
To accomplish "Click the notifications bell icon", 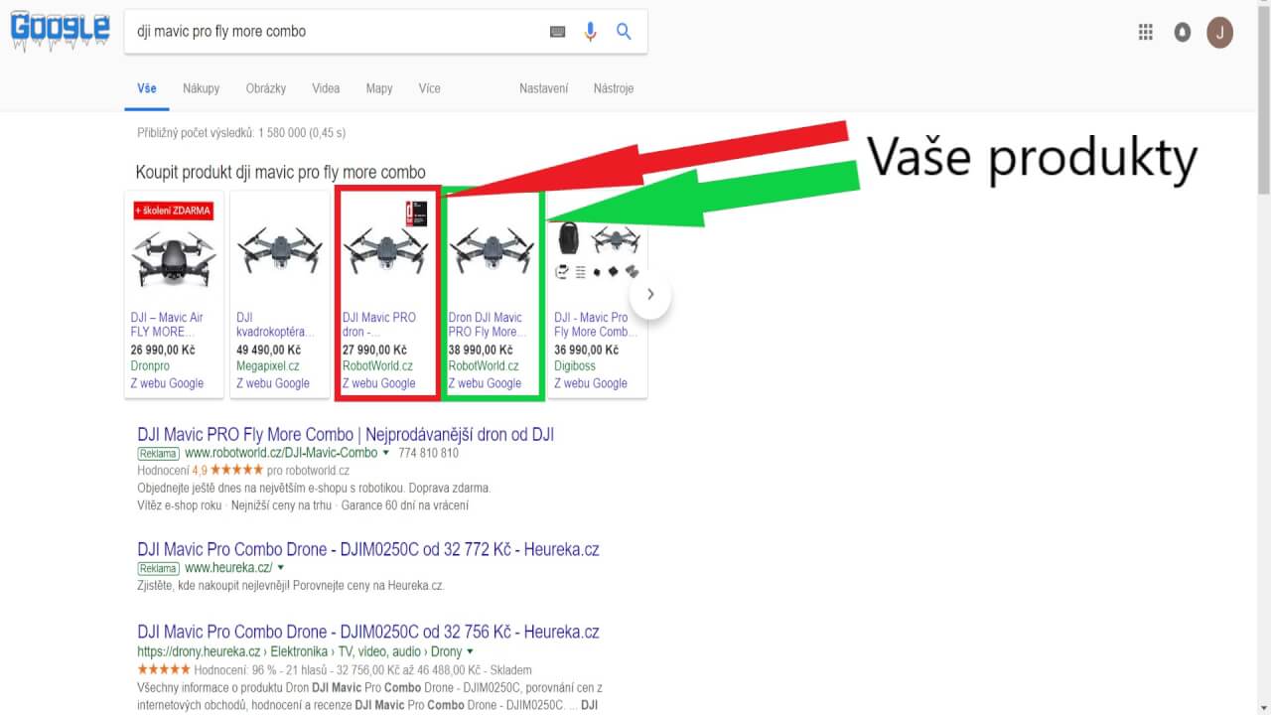I will [x=1182, y=31].
